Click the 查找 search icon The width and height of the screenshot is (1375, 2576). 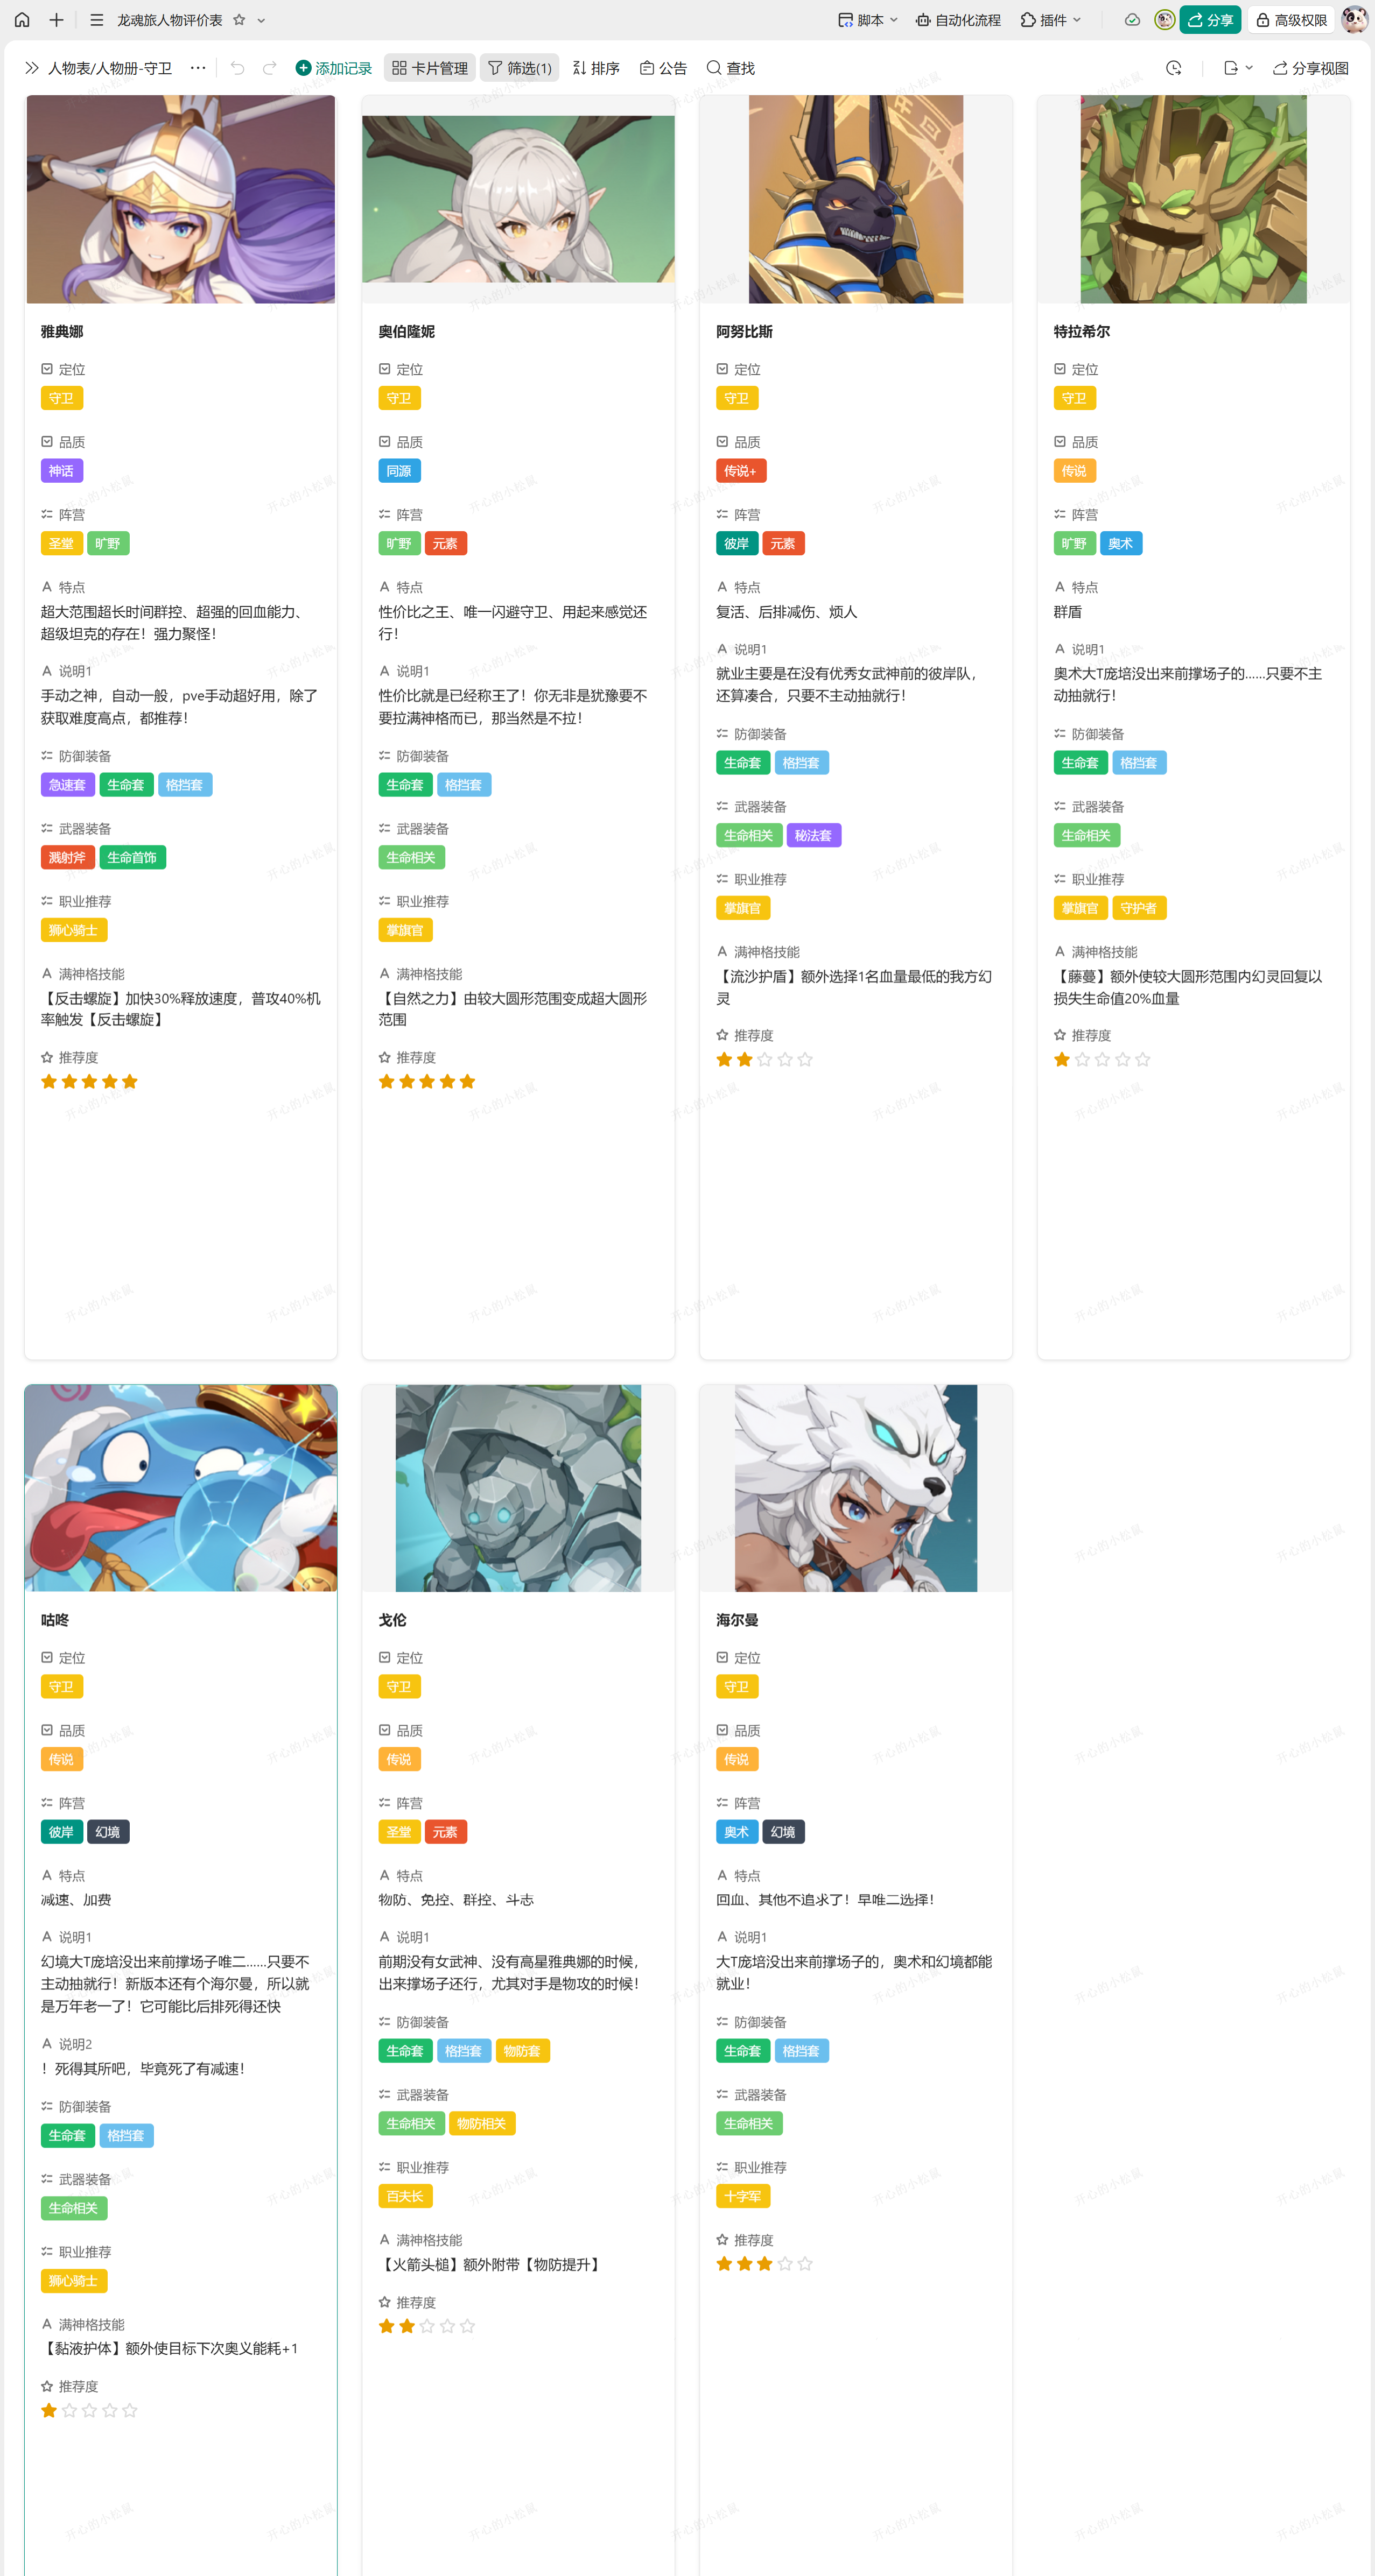(x=731, y=68)
